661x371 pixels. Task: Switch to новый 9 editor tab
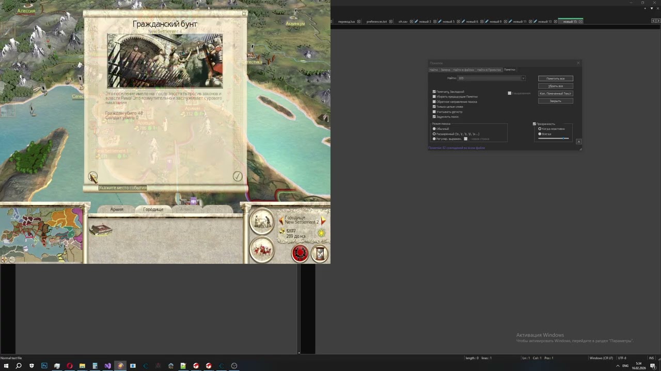[x=495, y=22]
